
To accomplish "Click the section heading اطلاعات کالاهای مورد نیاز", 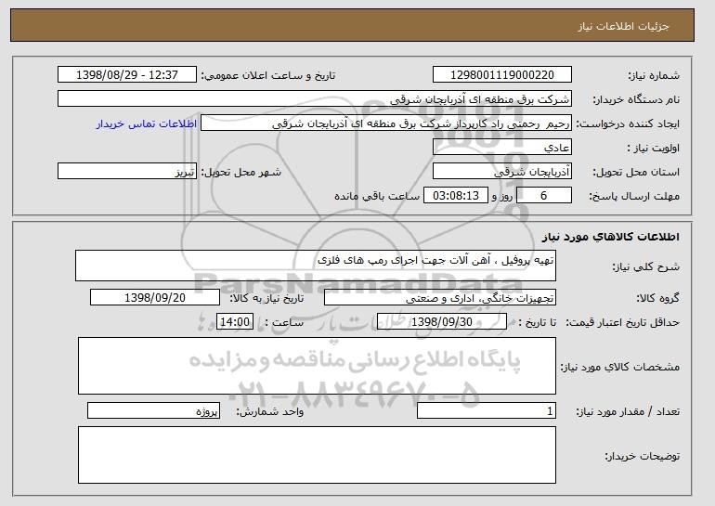I will pyautogui.click(x=611, y=237).
